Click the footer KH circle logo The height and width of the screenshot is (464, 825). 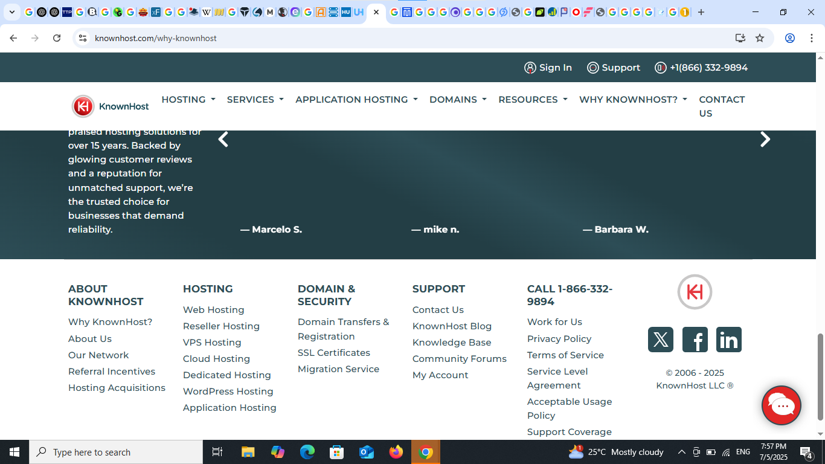click(x=695, y=292)
